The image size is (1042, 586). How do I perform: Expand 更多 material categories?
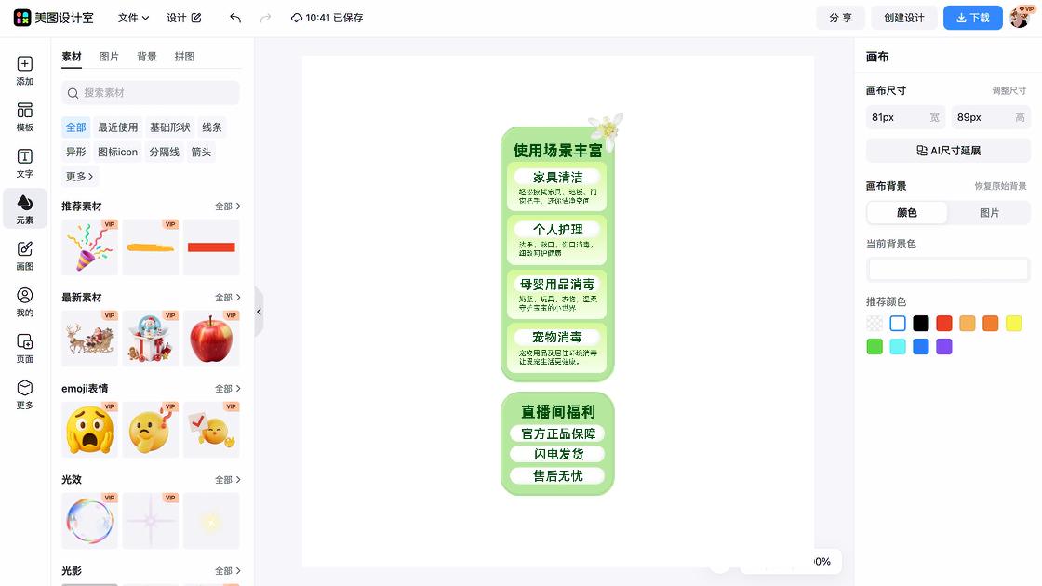point(79,176)
